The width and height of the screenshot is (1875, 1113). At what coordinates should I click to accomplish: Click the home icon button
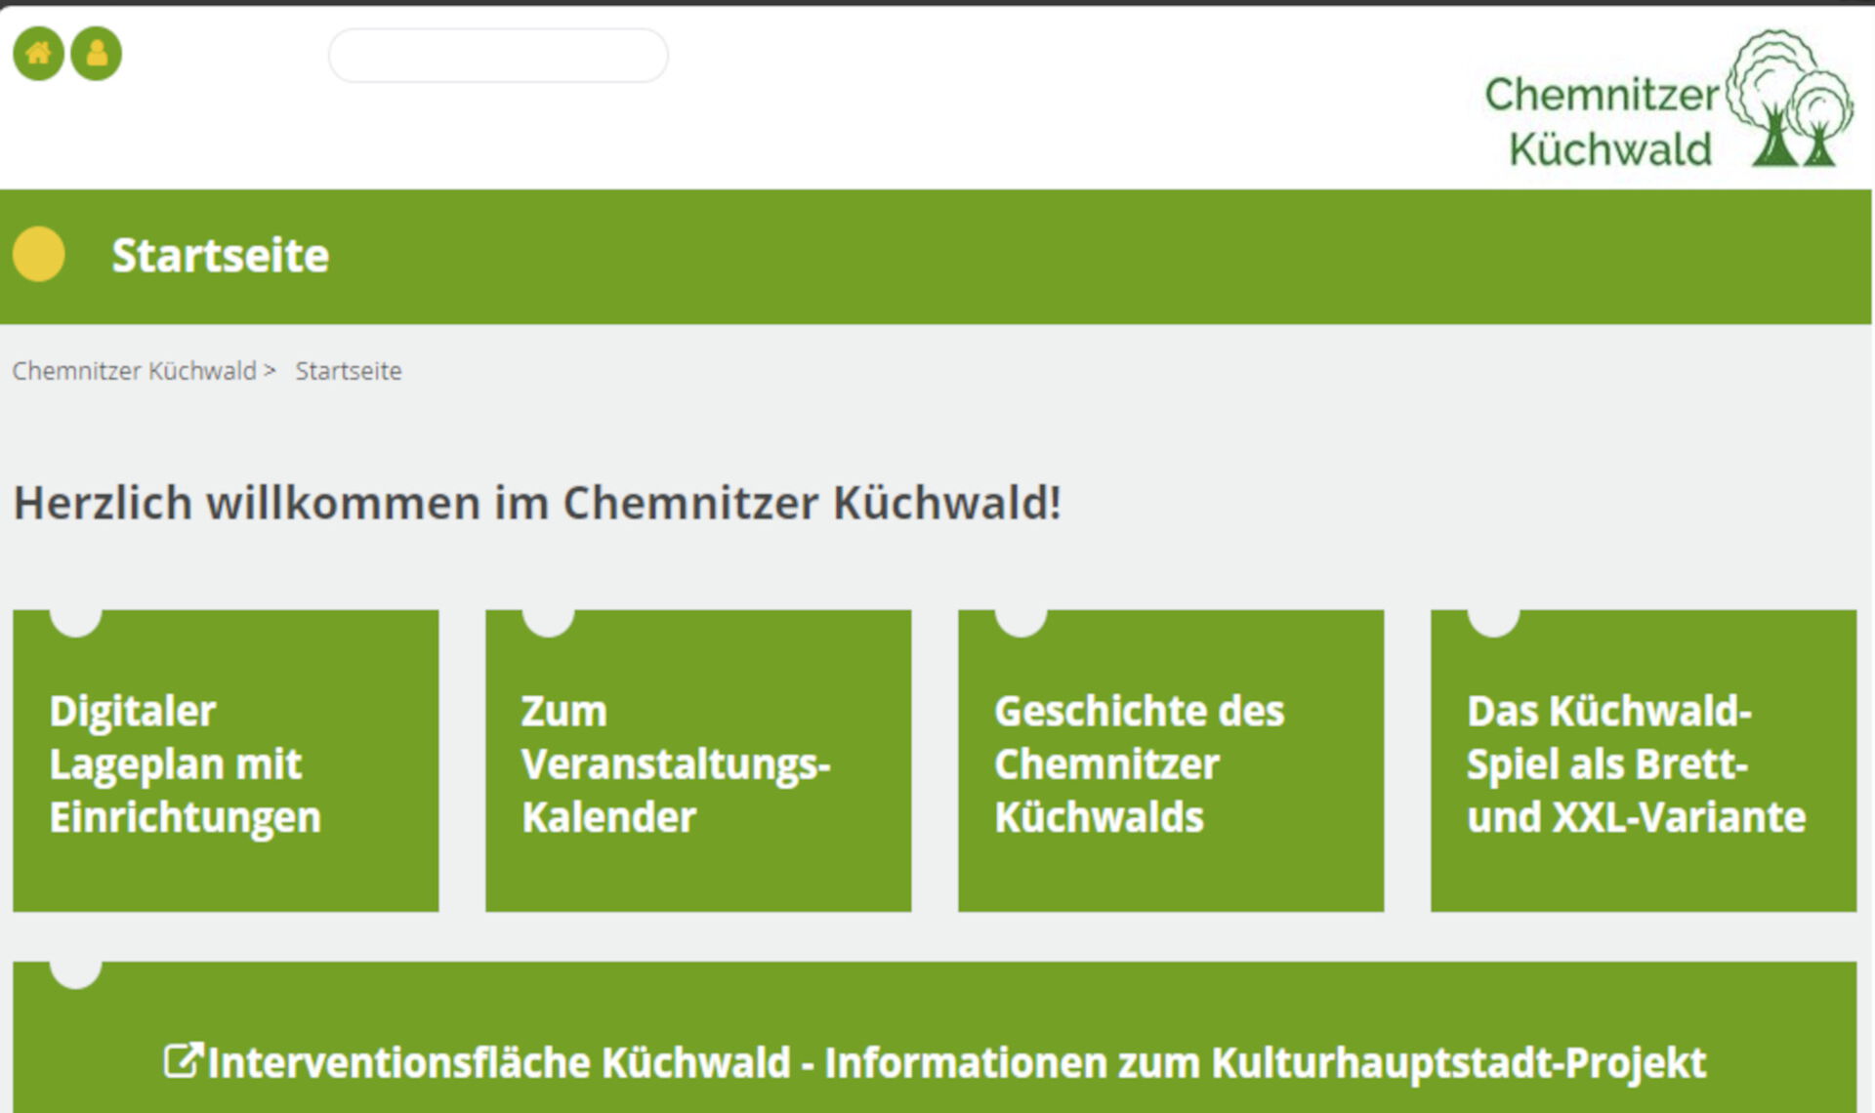tap(38, 53)
